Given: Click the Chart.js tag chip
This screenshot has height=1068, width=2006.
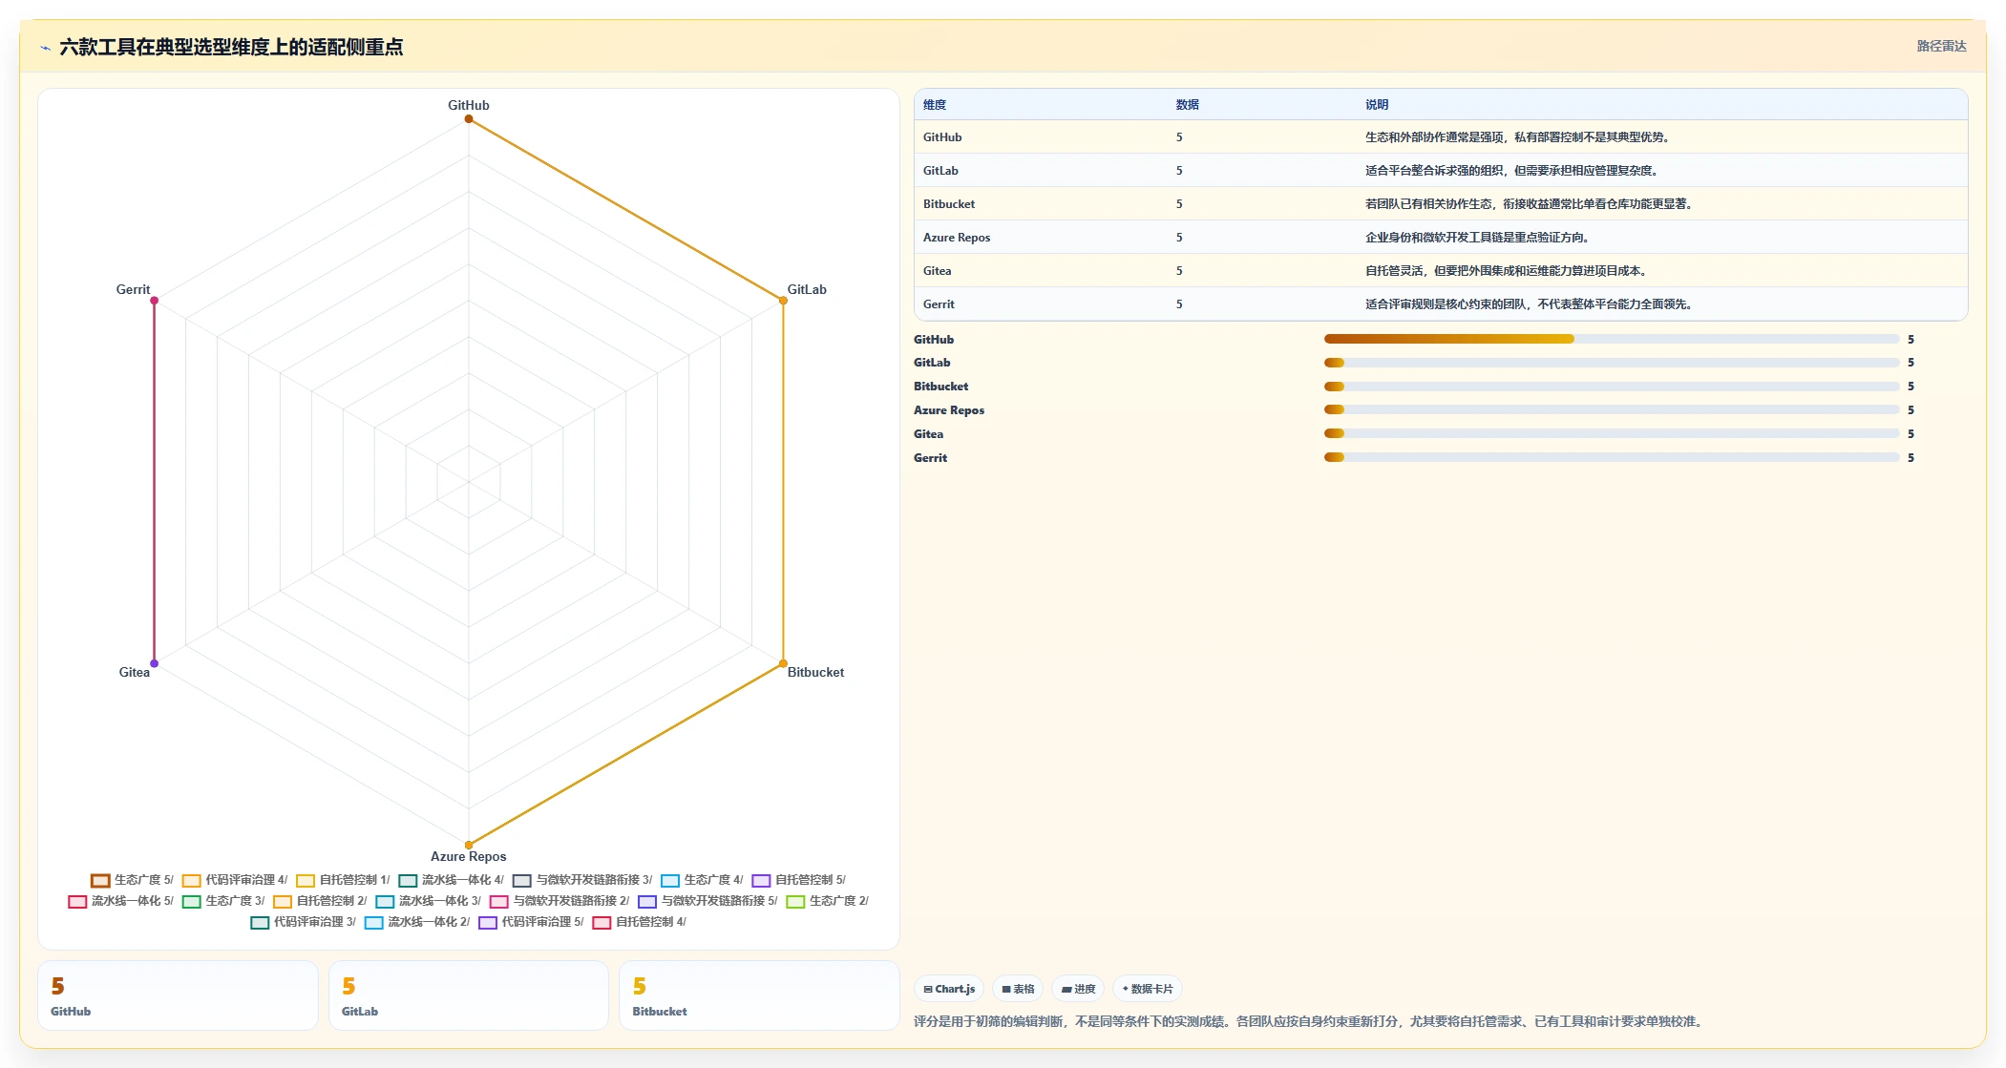Looking at the screenshot, I should click(x=949, y=989).
